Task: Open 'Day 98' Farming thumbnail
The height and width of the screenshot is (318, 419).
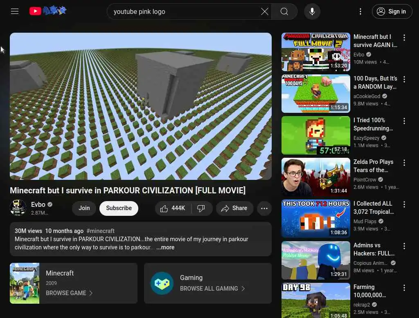Action: (315, 300)
